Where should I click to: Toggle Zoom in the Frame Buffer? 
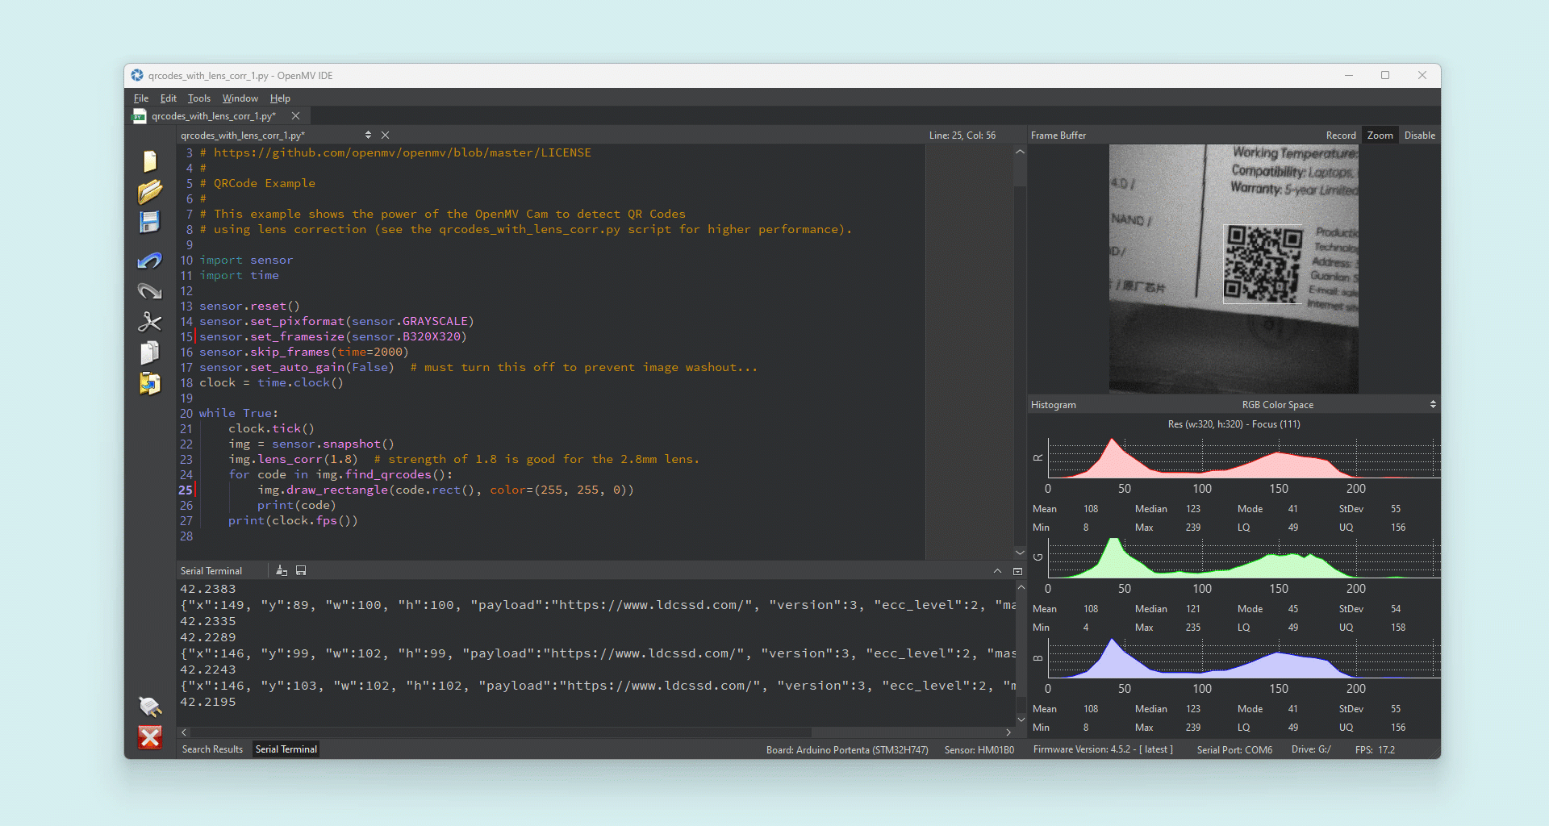(1380, 136)
